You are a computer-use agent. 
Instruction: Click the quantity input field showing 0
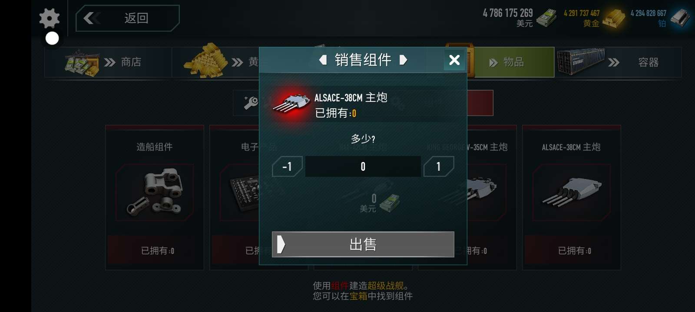coord(363,166)
